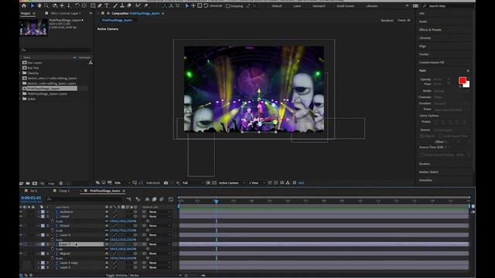Click the Draft 3D icon in timeline header
Viewport: 495px width, 278px height.
(x=138, y=199)
